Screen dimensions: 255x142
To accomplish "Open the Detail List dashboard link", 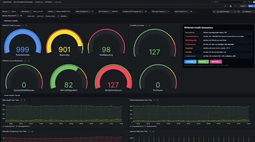I will point(40,16).
